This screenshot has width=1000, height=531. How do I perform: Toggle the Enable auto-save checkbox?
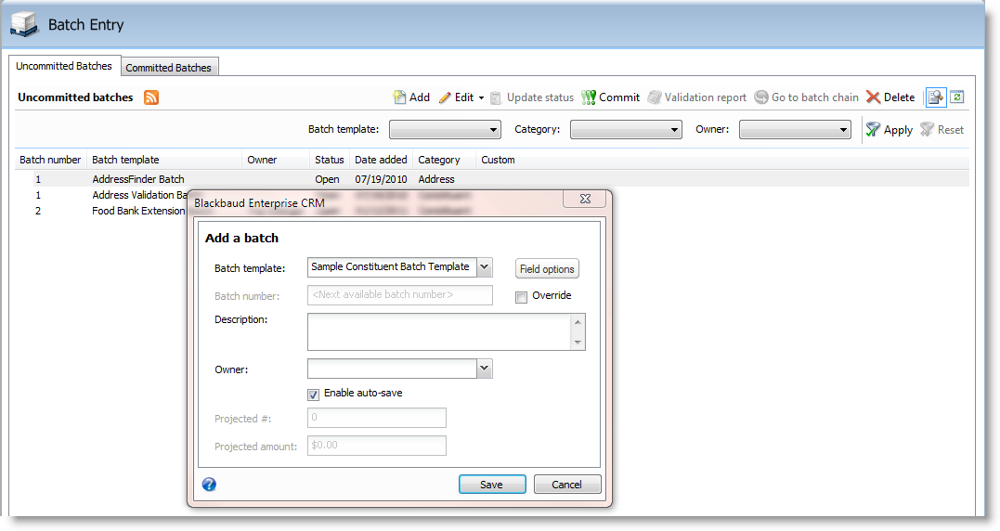point(313,395)
